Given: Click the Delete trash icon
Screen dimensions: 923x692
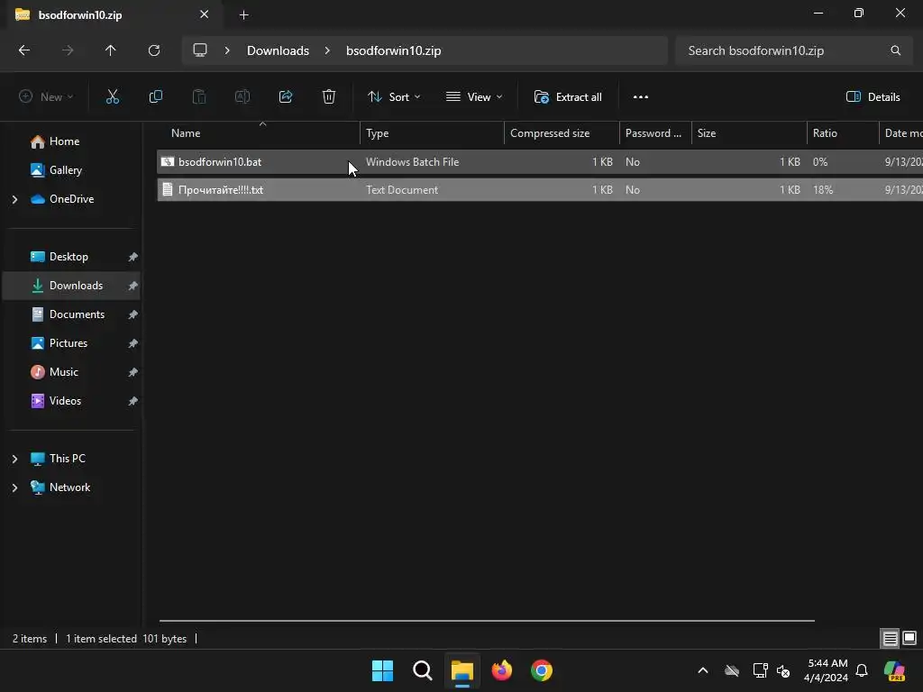Looking at the screenshot, I should click(329, 97).
